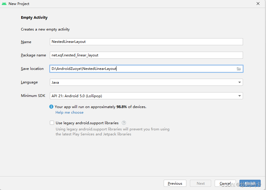Cancel the new project wizard
Viewport: 266px width, 190px height.
(x=225, y=183)
